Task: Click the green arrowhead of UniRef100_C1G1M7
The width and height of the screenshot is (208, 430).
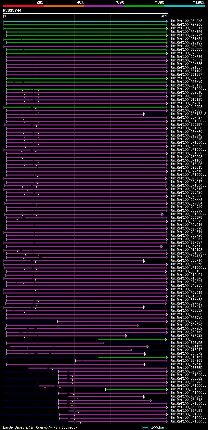Action: pos(167,357)
